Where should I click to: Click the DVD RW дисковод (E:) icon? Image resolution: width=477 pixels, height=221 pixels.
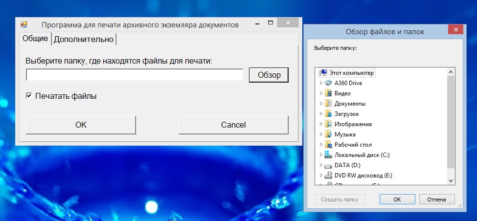point(328,176)
